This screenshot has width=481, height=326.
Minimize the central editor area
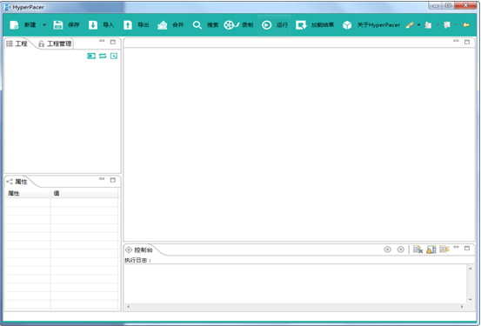click(x=456, y=41)
